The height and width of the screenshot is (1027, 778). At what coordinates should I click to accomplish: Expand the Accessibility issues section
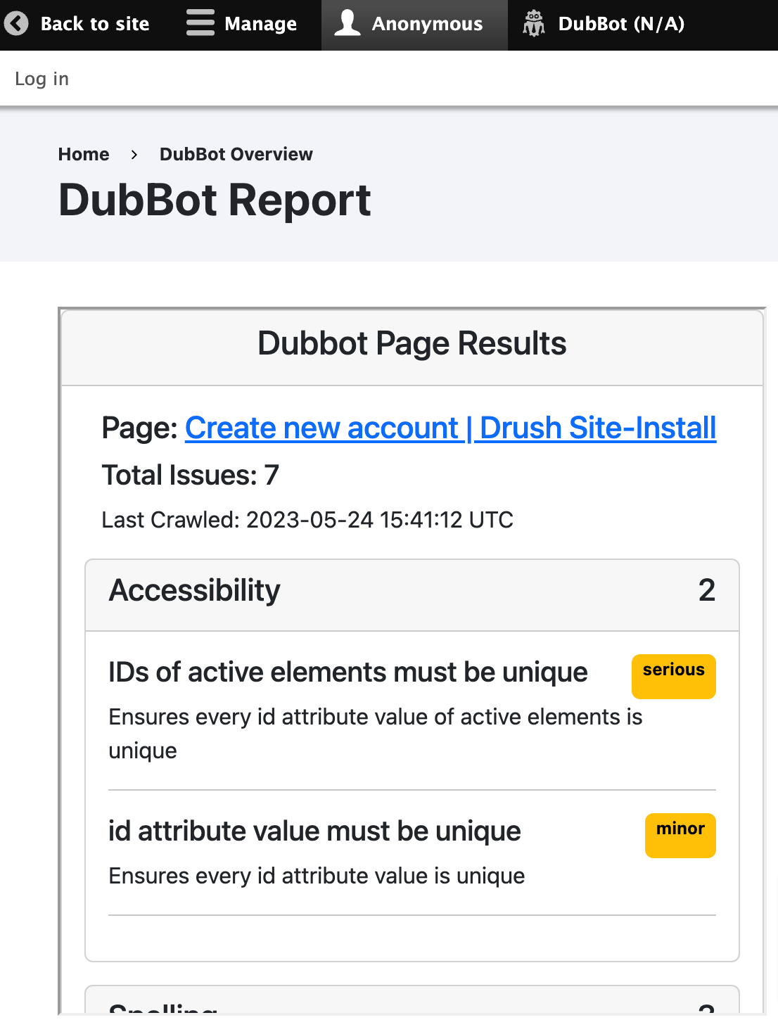195,591
